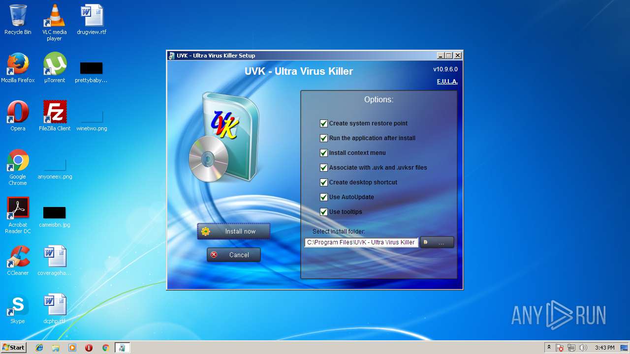Click the gear icon on Install now
Image resolution: width=630 pixels, height=354 pixels.
click(x=206, y=232)
